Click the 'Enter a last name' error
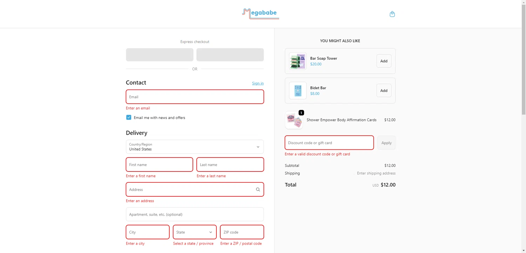526x253 pixels. click(x=211, y=176)
